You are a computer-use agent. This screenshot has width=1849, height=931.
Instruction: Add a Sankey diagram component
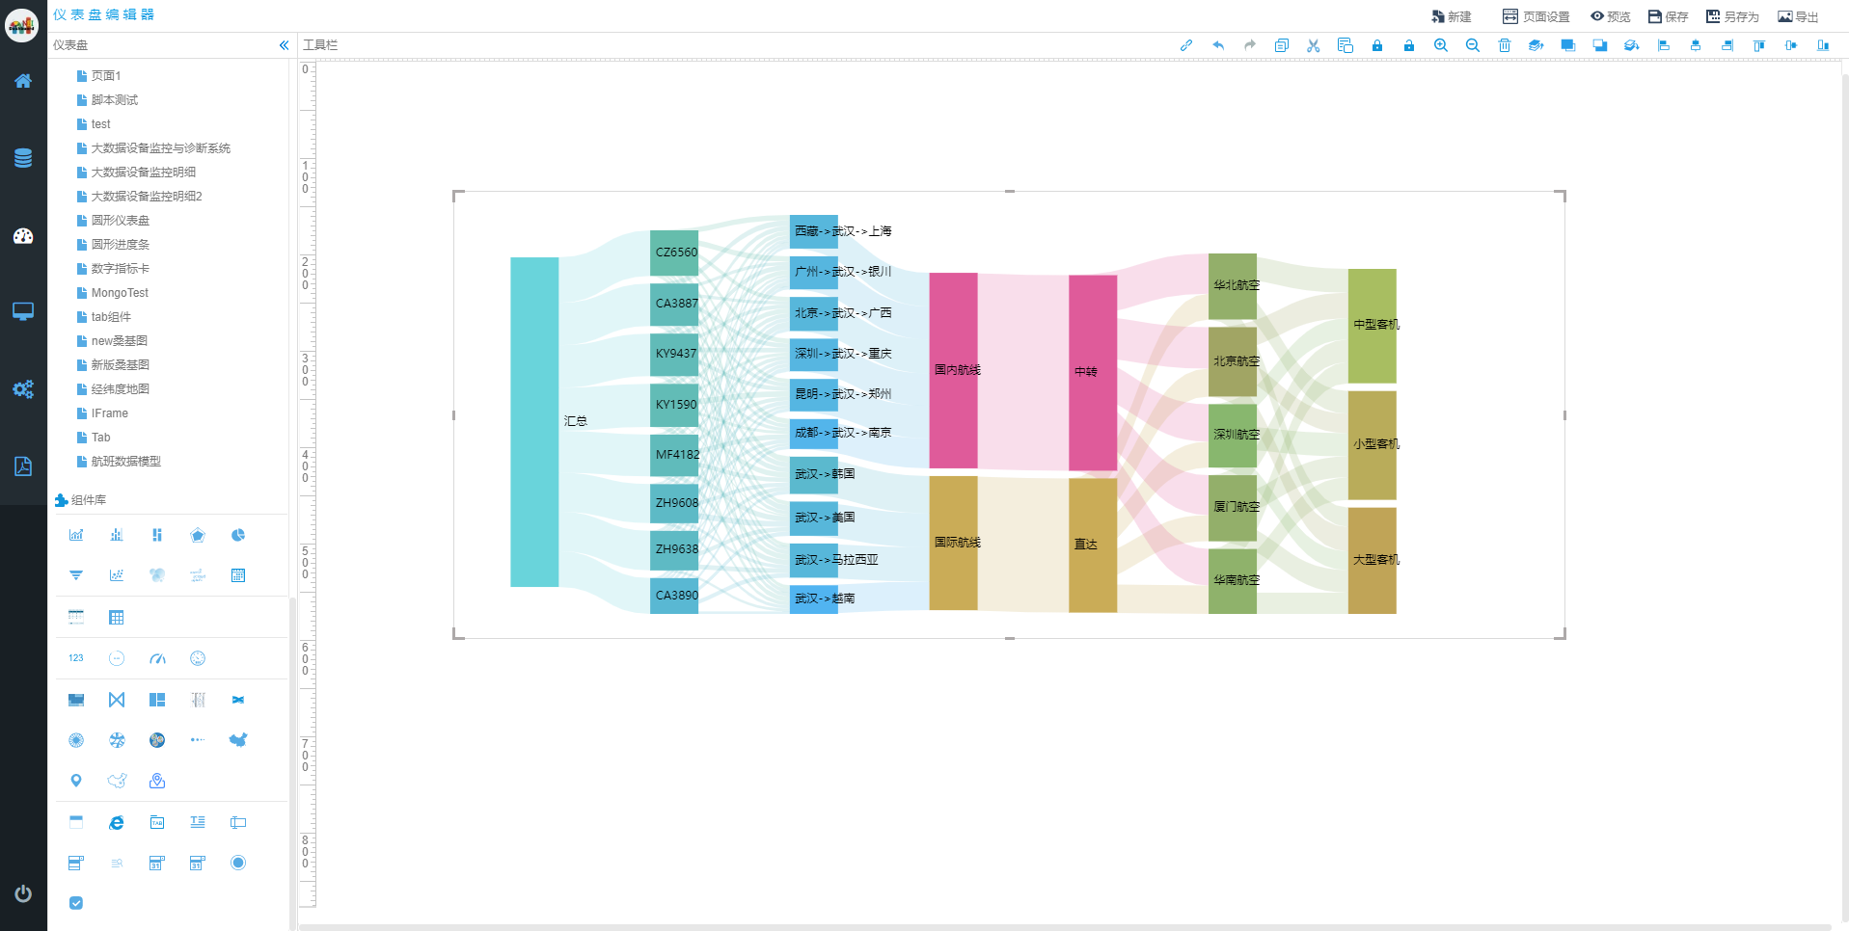[x=117, y=700]
